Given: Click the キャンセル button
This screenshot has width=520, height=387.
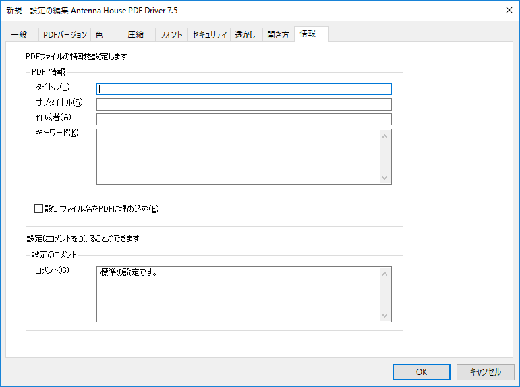Looking at the screenshot, I should (x=485, y=372).
